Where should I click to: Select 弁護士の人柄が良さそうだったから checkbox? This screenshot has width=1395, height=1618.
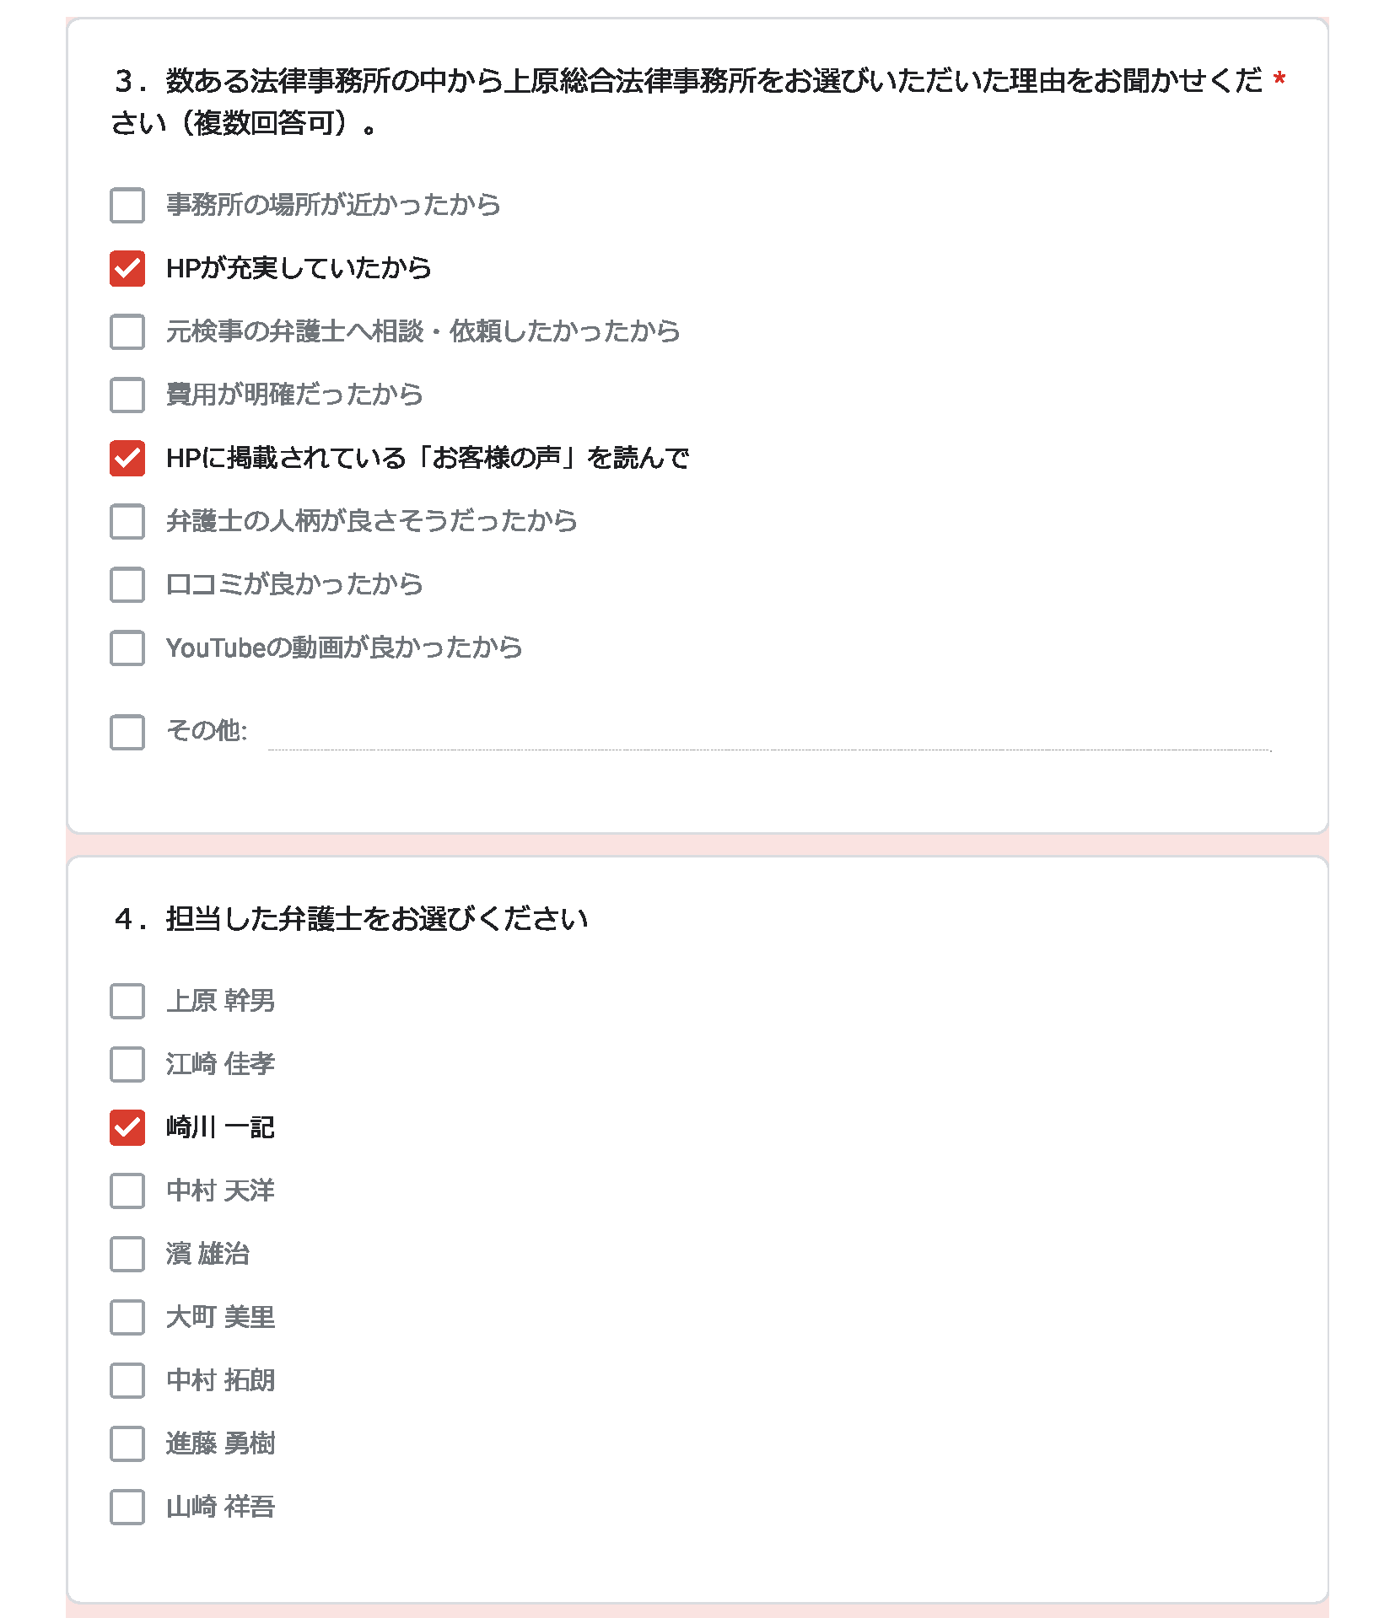click(127, 521)
